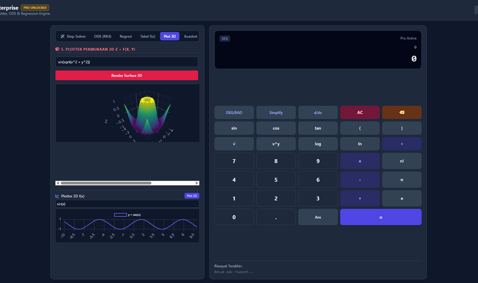Image resolution: width=478 pixels, height=283 pixels.
Task: Switch to the Kuadrat tab
Action: pyautogui.click(x=191, y=36)
